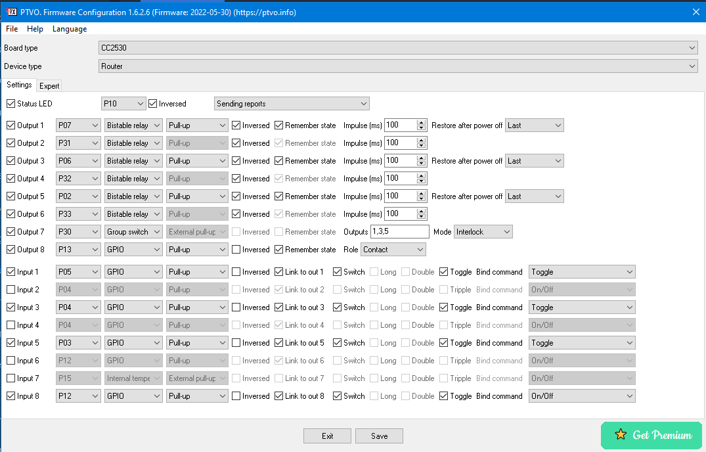Expand the Device type Router dropdown

tap(398, 66)
